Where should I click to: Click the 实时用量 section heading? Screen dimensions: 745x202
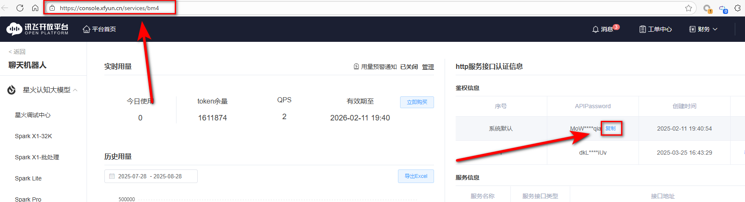(118, 66)
